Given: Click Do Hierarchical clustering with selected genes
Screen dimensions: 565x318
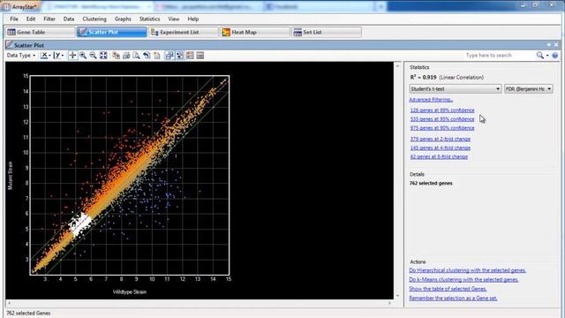Looking at the screenshot, I should click(x=467, y=270).
